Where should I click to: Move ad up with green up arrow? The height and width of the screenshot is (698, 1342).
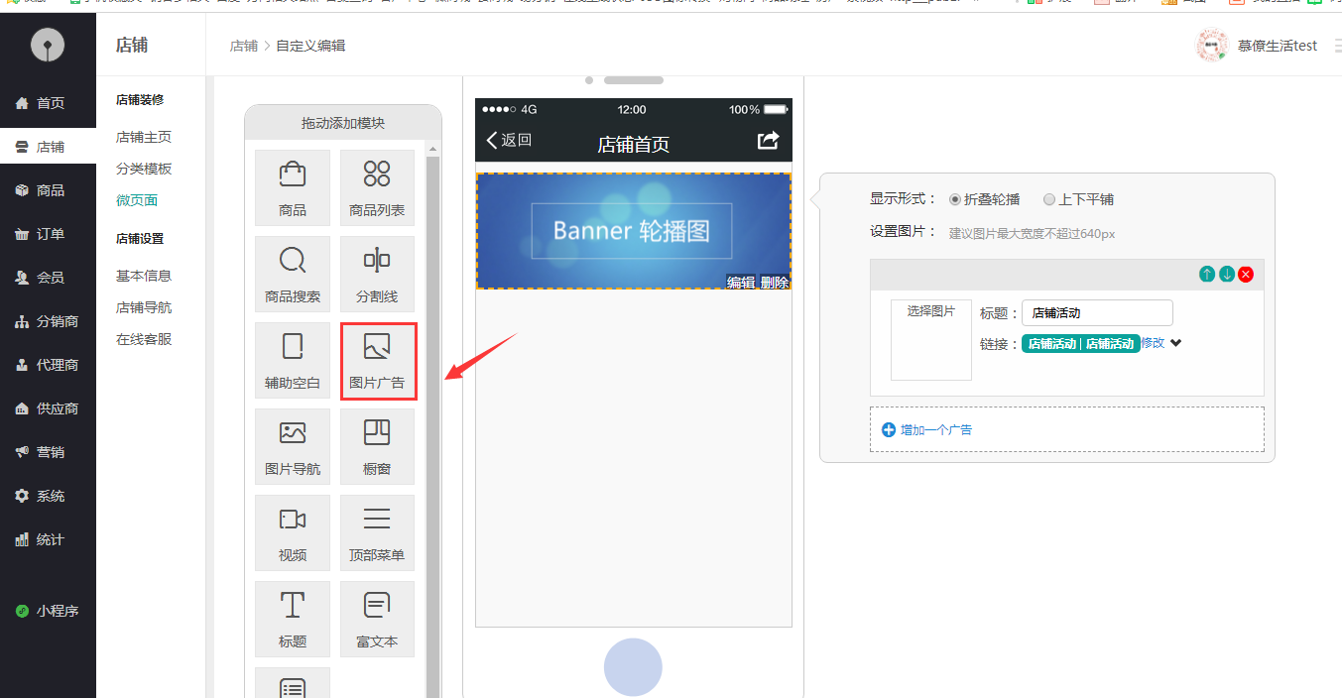[1206, 275]
